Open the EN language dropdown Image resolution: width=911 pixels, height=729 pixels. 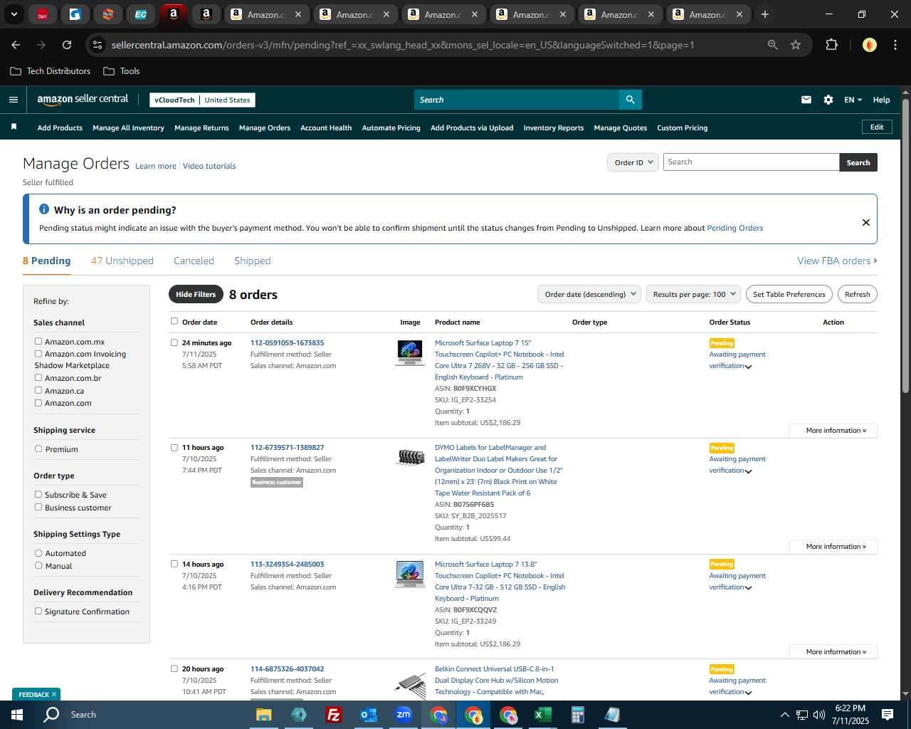click(853, 100)
